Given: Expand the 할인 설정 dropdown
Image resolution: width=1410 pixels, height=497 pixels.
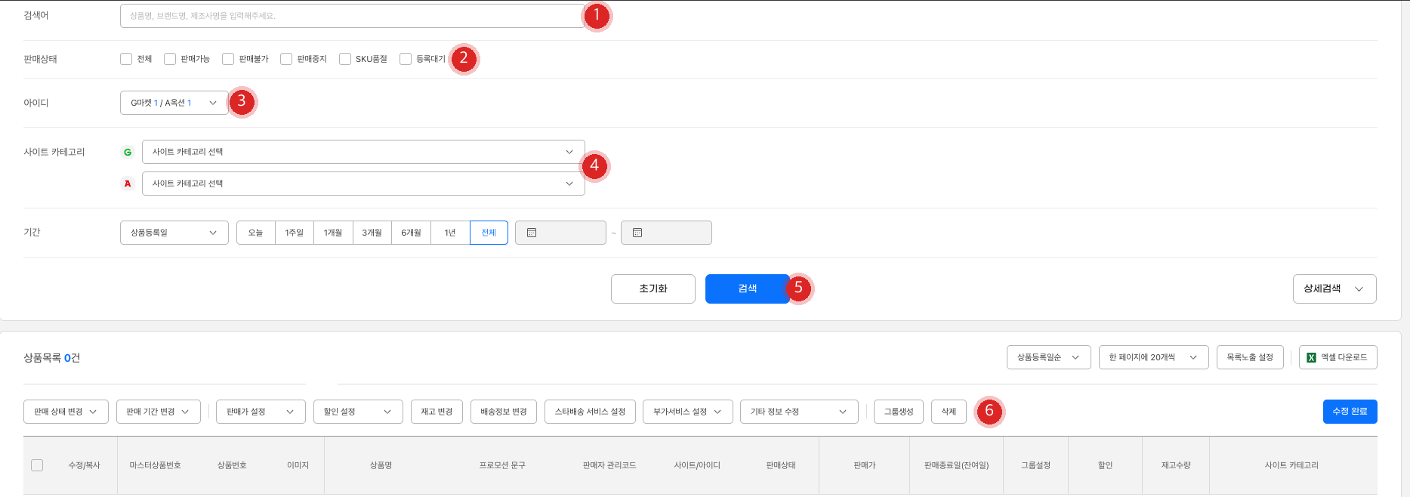Looking at the screenshot, I should click(358, 412).
